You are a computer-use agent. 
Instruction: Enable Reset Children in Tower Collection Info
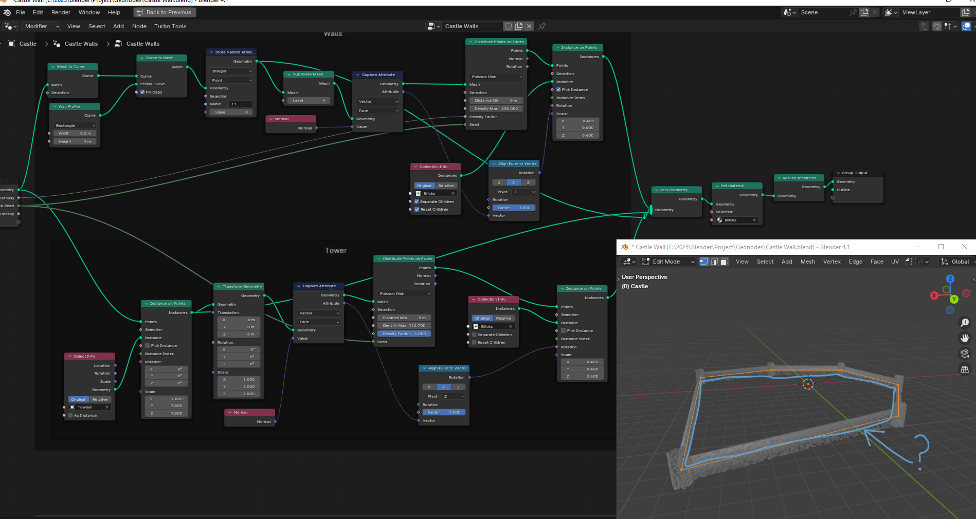tap(474, 342)
